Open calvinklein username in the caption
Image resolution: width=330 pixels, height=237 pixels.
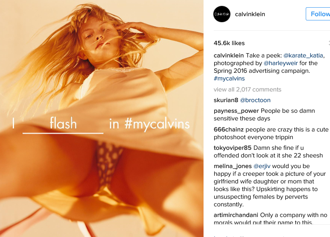pos(229,55)
